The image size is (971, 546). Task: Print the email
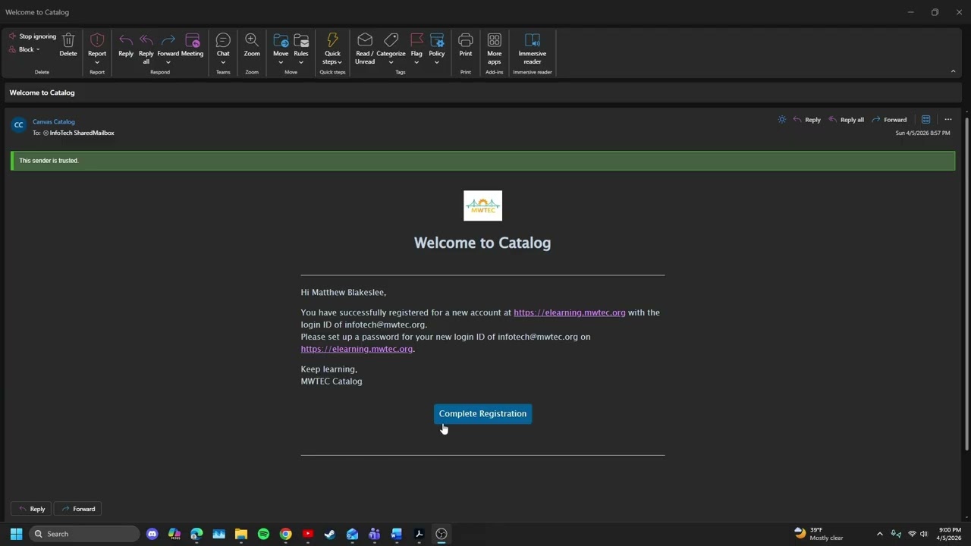click(x=466, y=45)
